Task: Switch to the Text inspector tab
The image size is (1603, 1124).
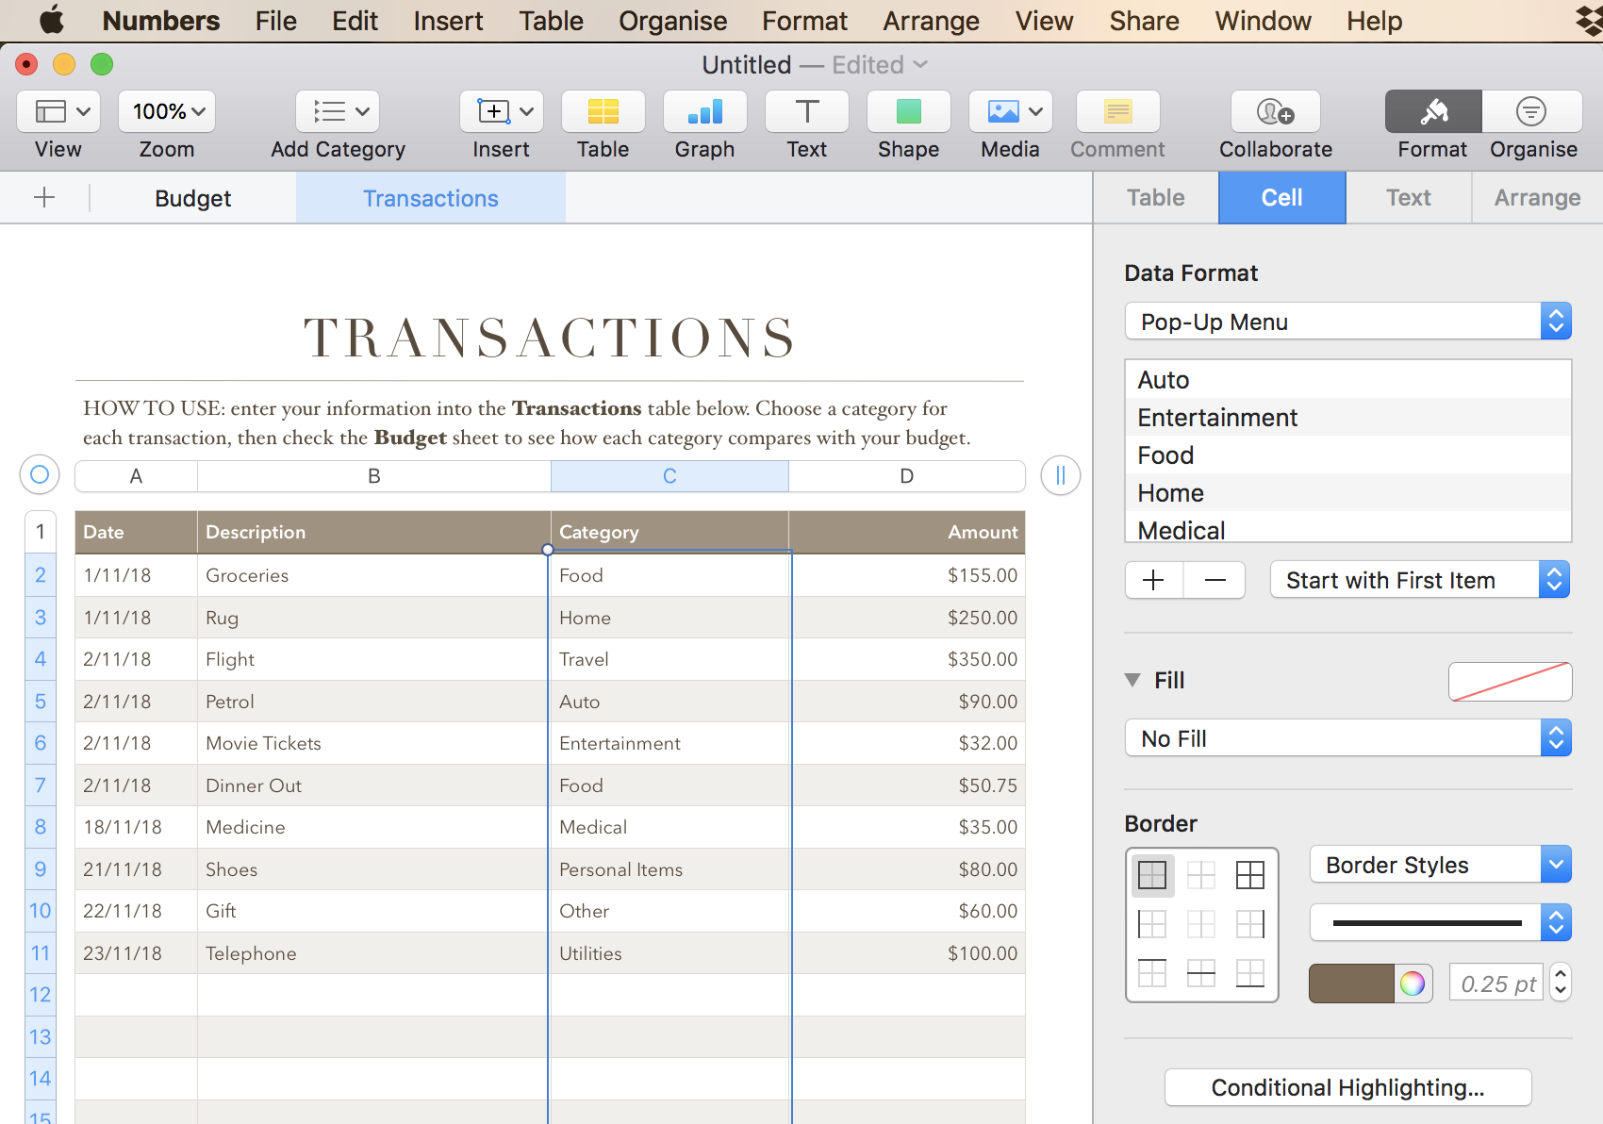Action: pos(1409,197)
